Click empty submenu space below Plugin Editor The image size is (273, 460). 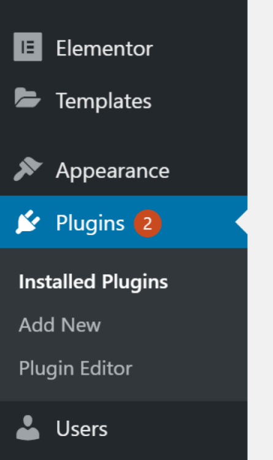click(123, 391)
